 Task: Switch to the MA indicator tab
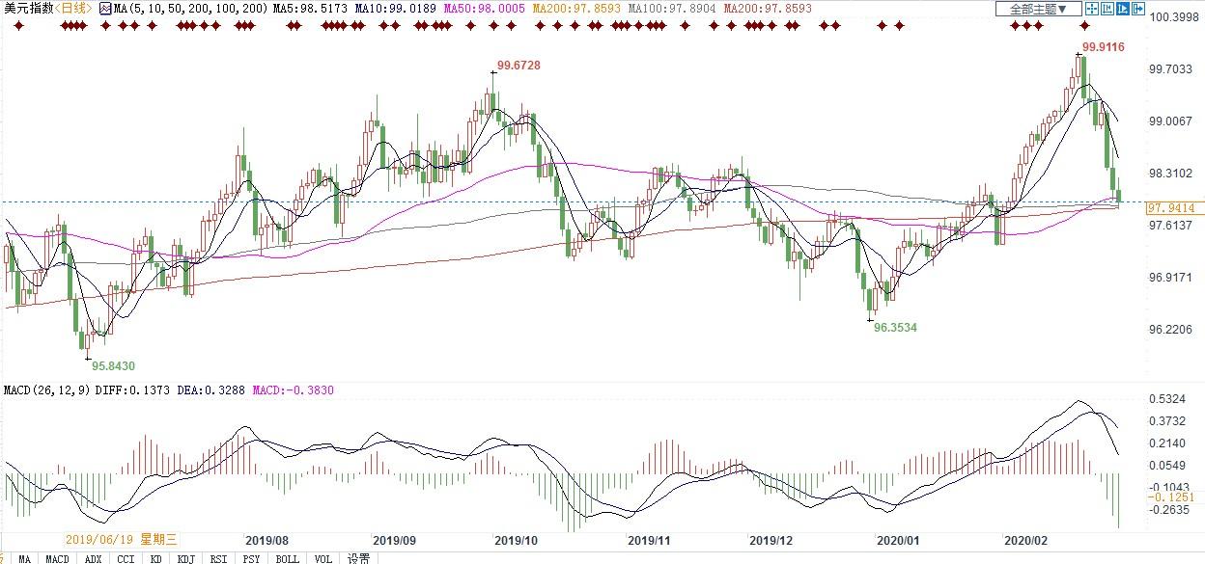click(x=24, y=558)
